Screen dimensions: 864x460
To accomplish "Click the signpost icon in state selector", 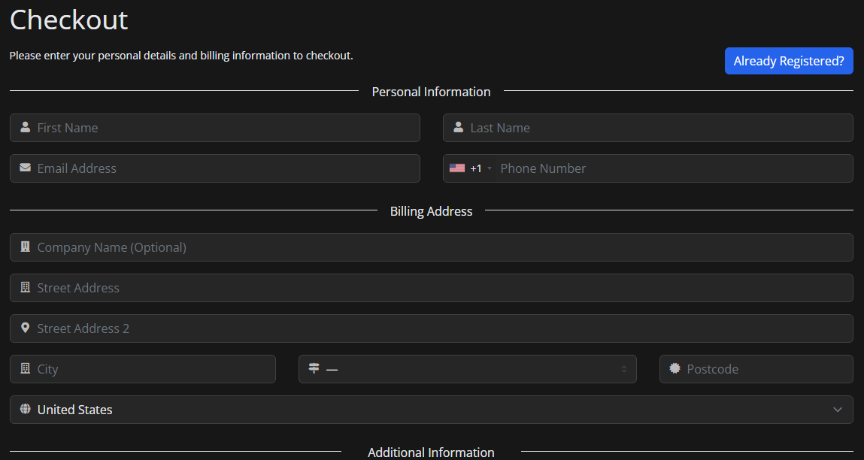I will (314, 369).
